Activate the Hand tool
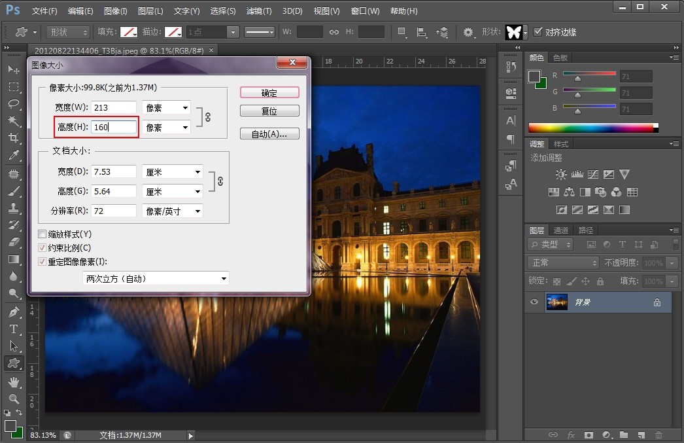684x443 pixels. click(13, 381)
